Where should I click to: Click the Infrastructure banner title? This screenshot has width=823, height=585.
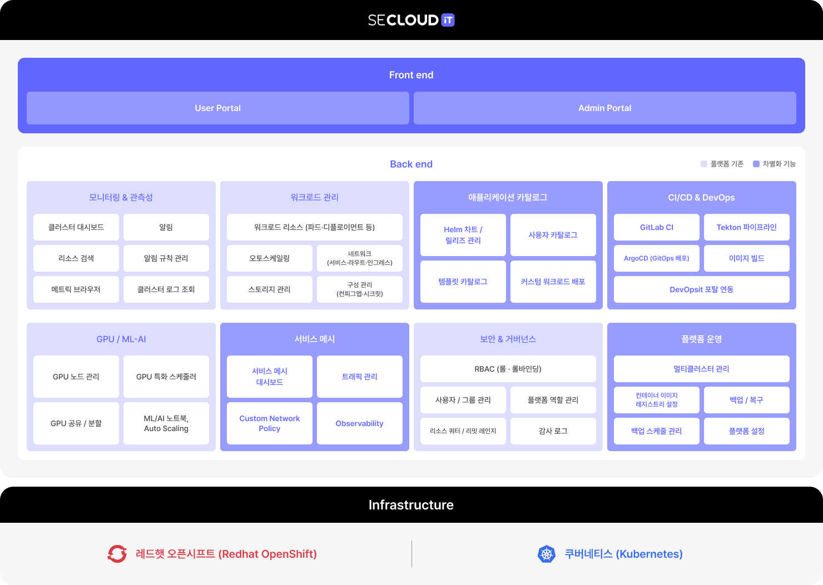[x=411, y=505]
